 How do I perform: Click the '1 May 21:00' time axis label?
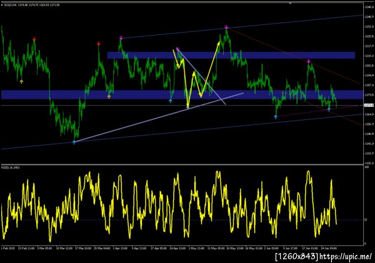(196, 249)
